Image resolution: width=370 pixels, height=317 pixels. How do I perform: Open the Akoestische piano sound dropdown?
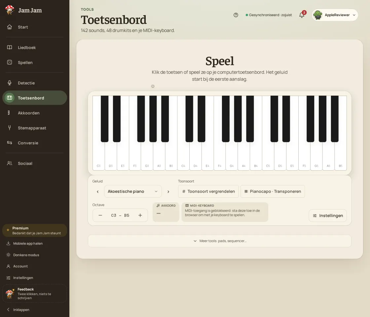click(x=133, y=191)
